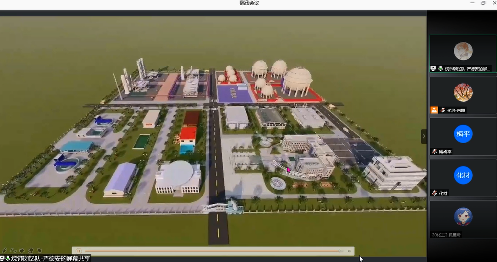
Task: Click the green microphone icon in presenter tile
Action: coord(441,69)
